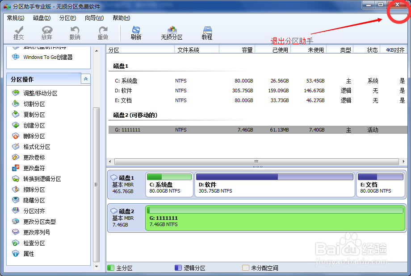Click the sidebar vertical scrollbar thumb
Image resolution: width=411 pixels, height=276 pixels.
96,185
